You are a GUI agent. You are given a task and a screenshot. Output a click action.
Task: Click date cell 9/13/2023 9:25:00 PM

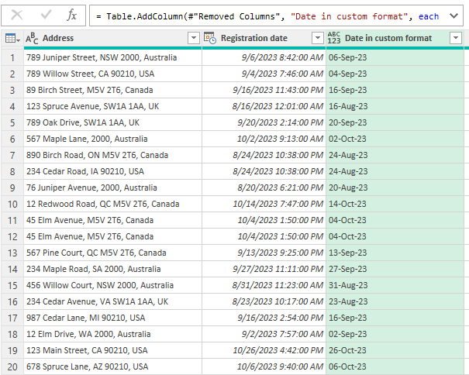264,253
